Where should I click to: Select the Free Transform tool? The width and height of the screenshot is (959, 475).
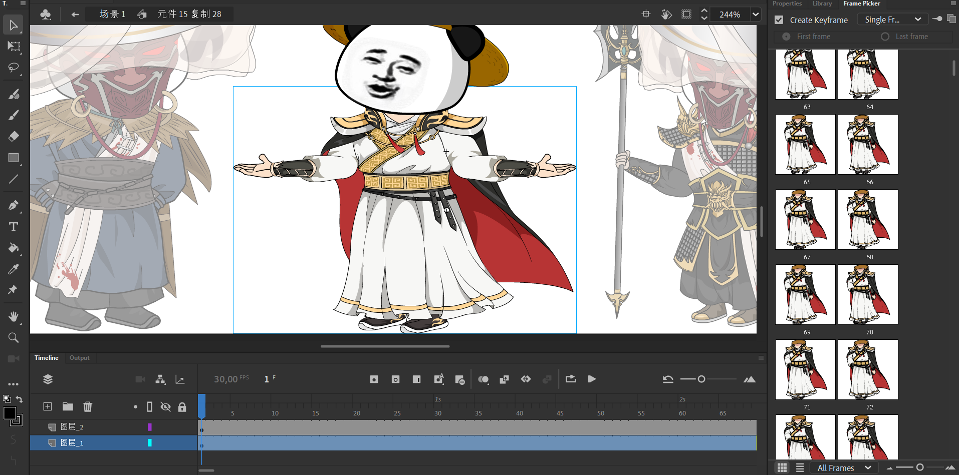tap(14, 47)
